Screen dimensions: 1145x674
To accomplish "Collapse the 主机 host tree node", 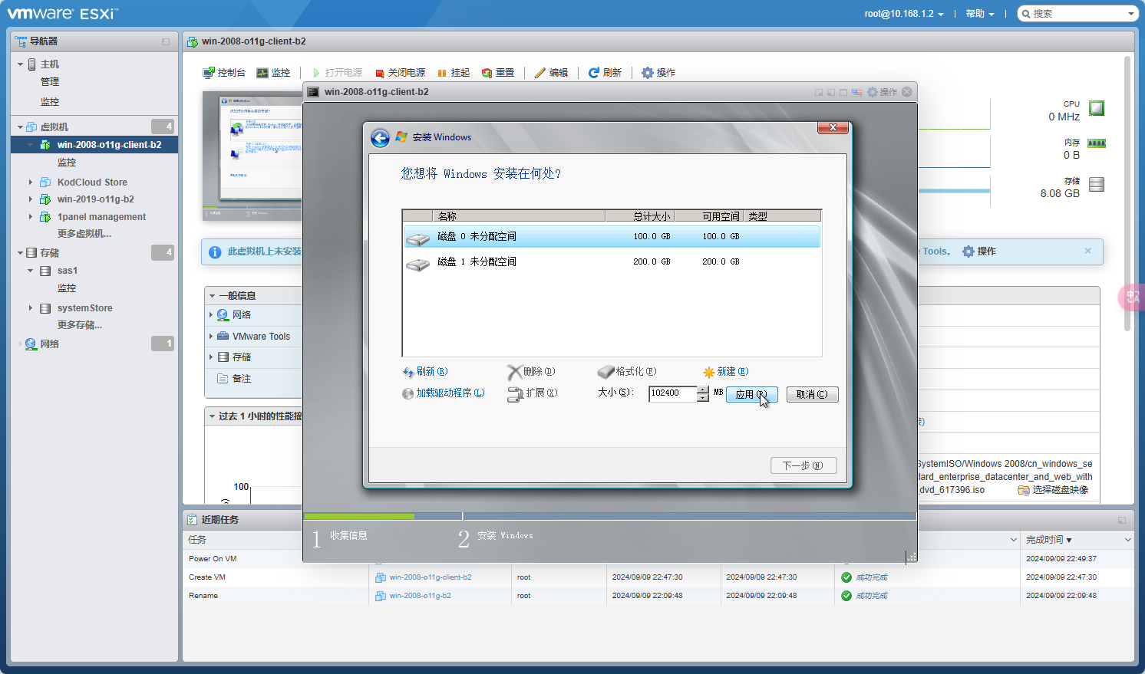I will click(x=21, y=64).
